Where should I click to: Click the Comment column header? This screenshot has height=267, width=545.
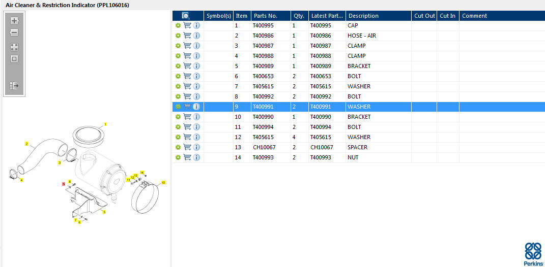click(502, 16)
